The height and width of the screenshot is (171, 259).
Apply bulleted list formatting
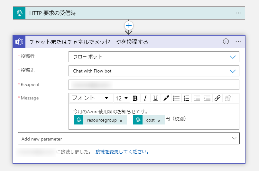176,98
